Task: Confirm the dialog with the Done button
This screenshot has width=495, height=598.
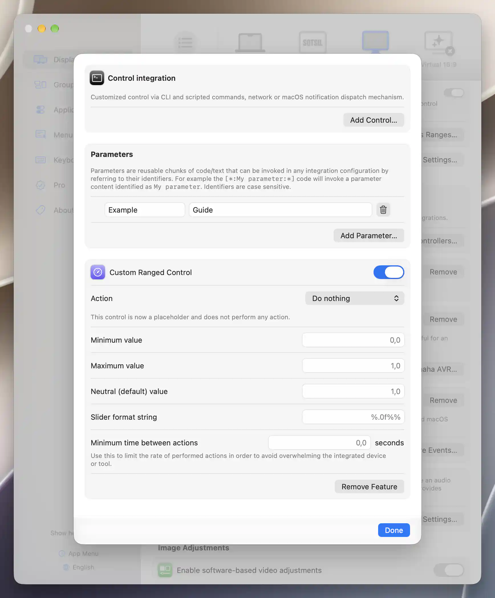Action: tap(394, 530)
